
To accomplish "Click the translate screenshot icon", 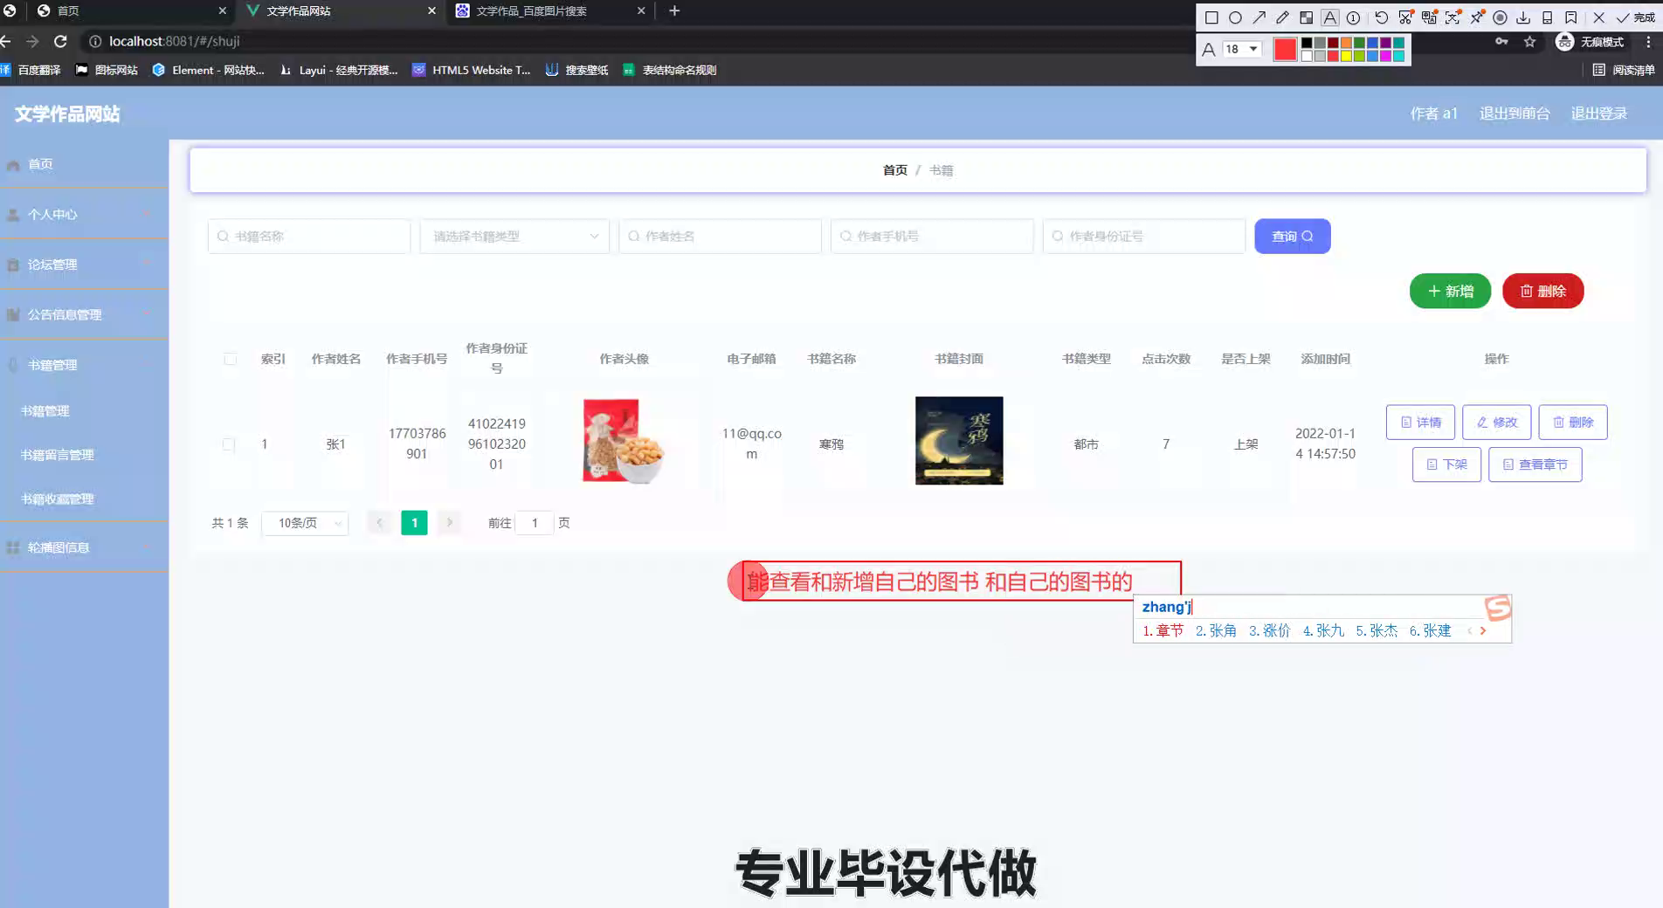I will pos(1429,17).
